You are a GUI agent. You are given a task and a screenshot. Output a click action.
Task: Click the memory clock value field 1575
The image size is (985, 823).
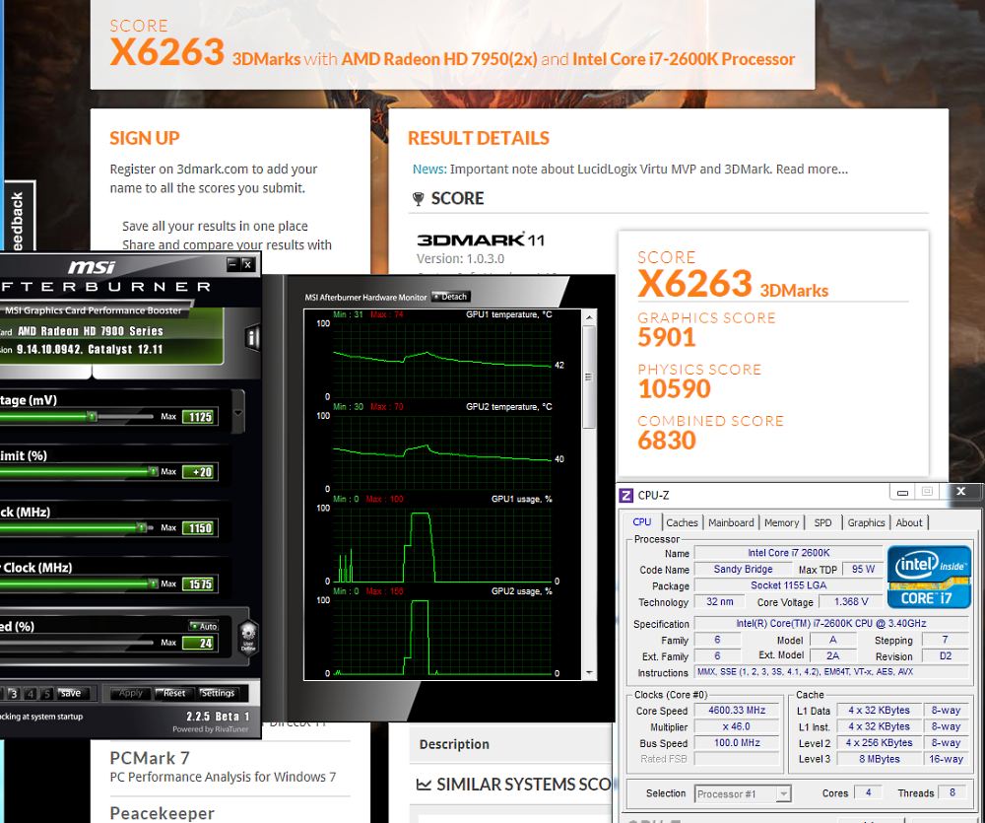[x=200, y=584]
